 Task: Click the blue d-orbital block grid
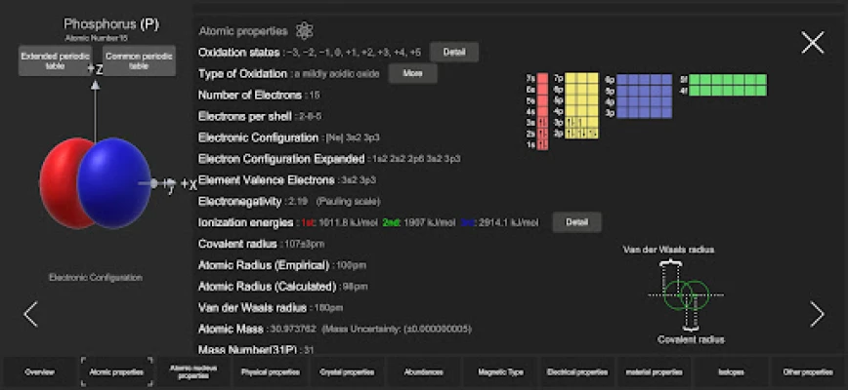(x=644, y=96)
